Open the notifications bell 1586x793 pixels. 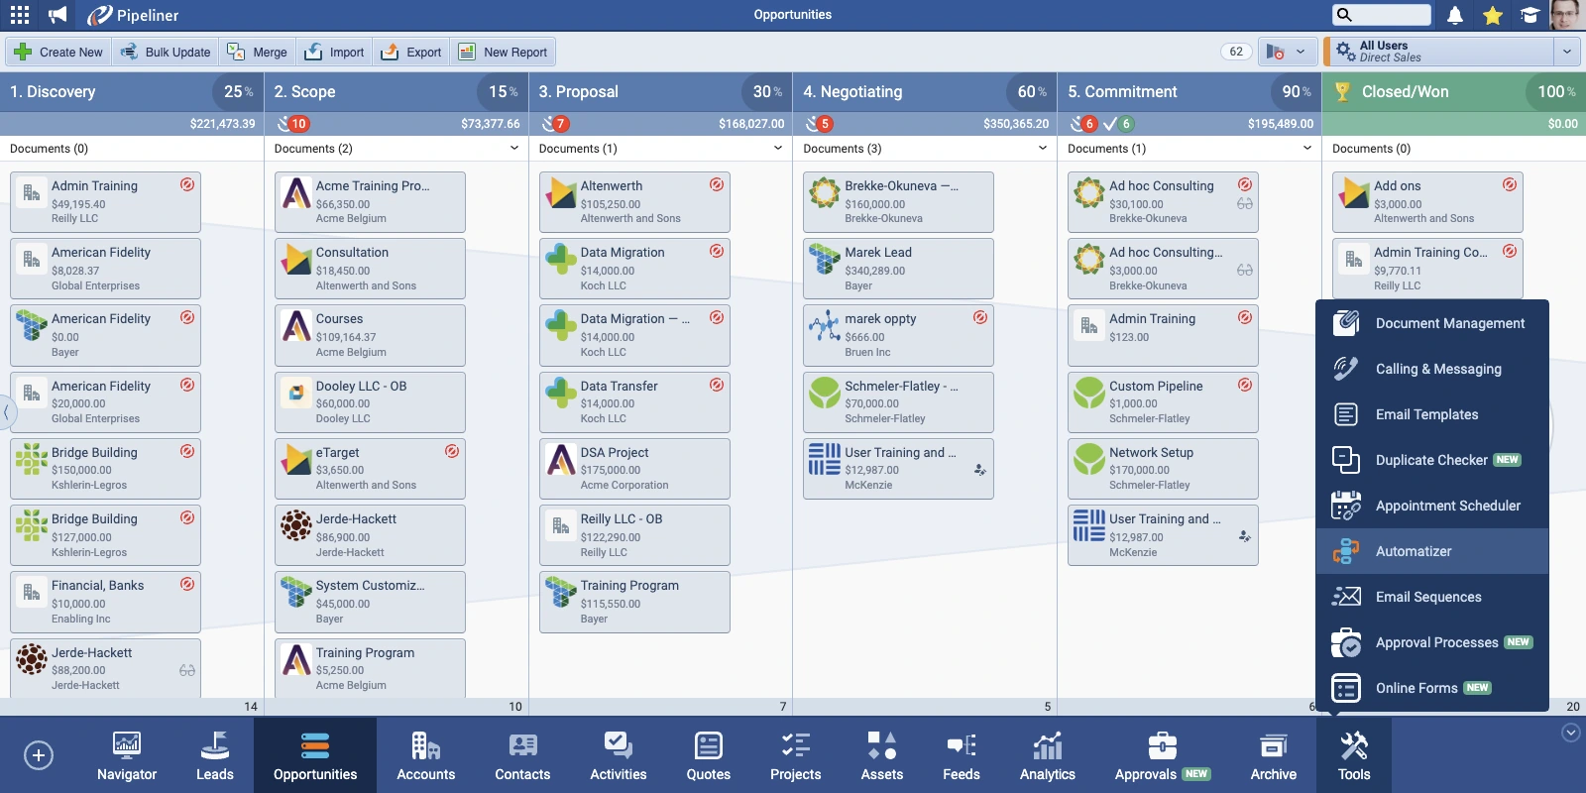1455,15
